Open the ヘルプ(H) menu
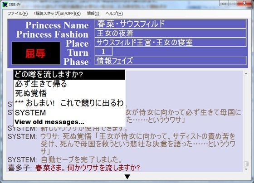The height and width of the screenshot is (183, 254). pos(114,14)
